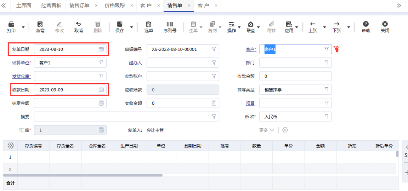Viewport: 408px width, 191px height.
Task: Click the 取消 undo icon
Action: coord(79,24)
